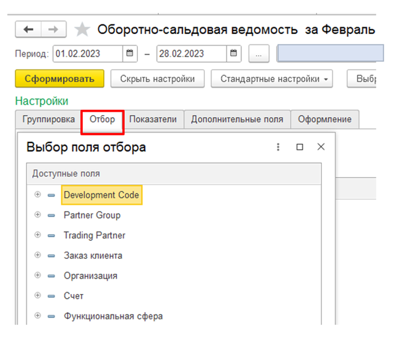Add report to favorites with star icon
Viewport: 405px width, 344px height.
point(82,30)
